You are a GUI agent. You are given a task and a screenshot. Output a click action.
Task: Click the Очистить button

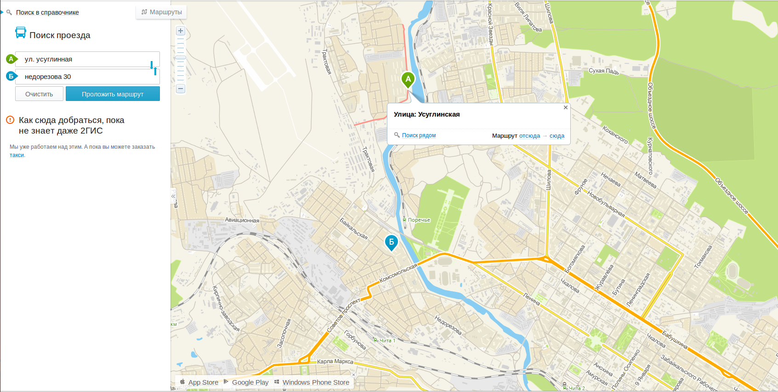pyautogui.click(x=39, y=94)
